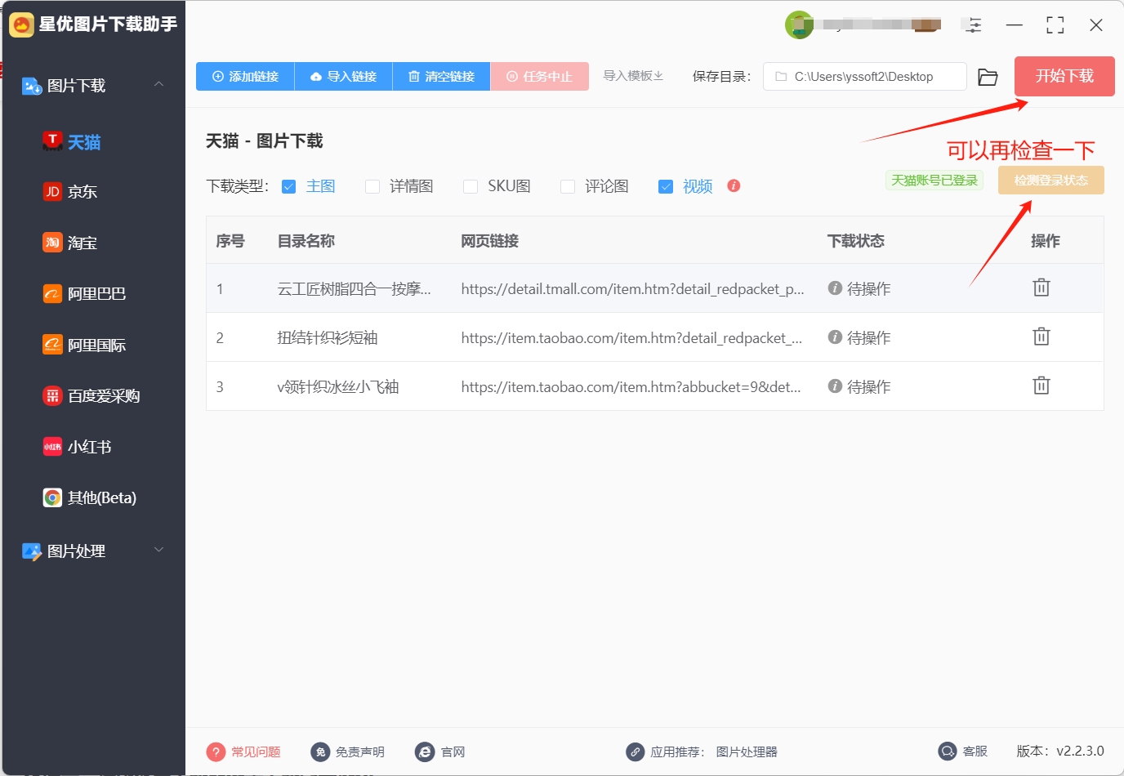Open the 百度爱采购 sidebar entry
The image size is (1124, 776).
[x=91, y=396]
